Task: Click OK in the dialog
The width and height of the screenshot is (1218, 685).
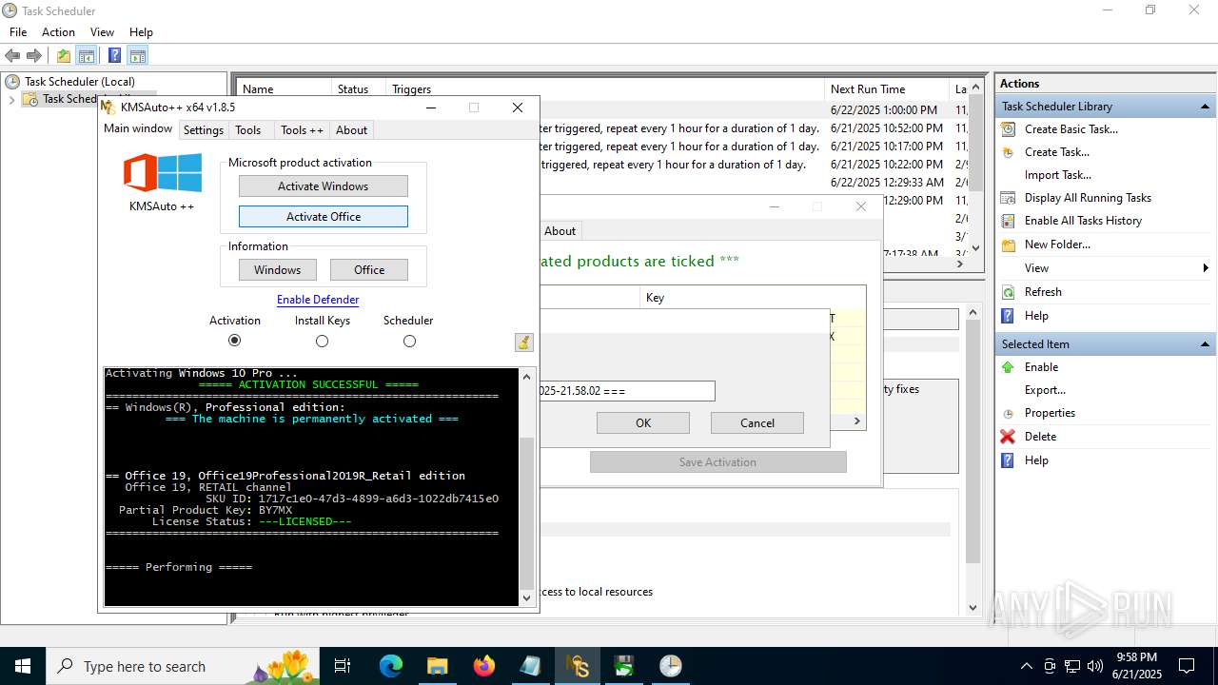Action: pyautogui.click(x=643, y=423)
